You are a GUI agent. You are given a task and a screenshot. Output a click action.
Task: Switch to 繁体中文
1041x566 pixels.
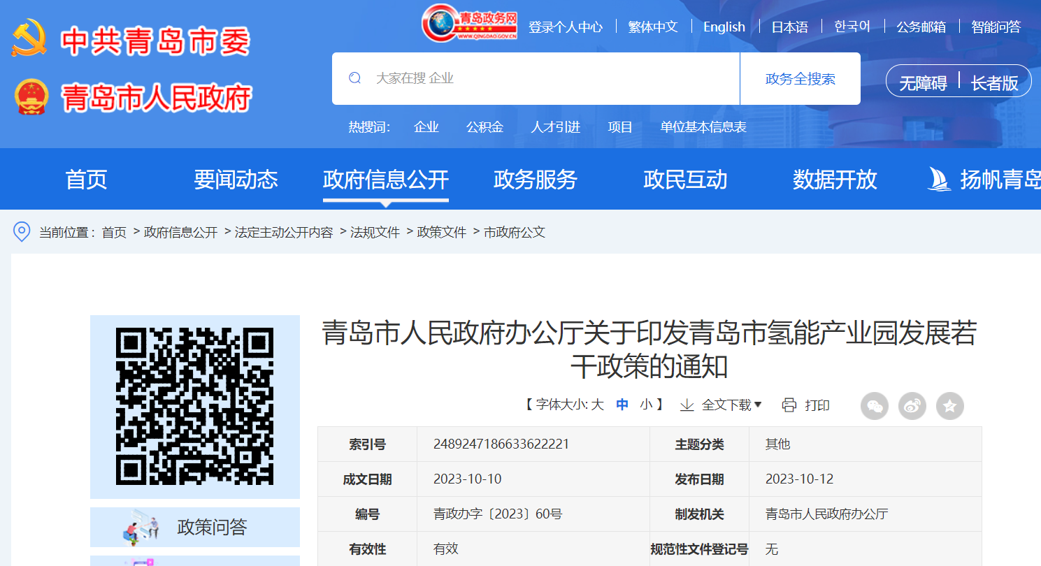point(653,27)
